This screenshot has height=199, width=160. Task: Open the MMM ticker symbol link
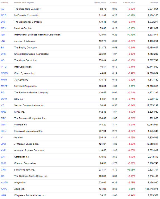point(4,80)
